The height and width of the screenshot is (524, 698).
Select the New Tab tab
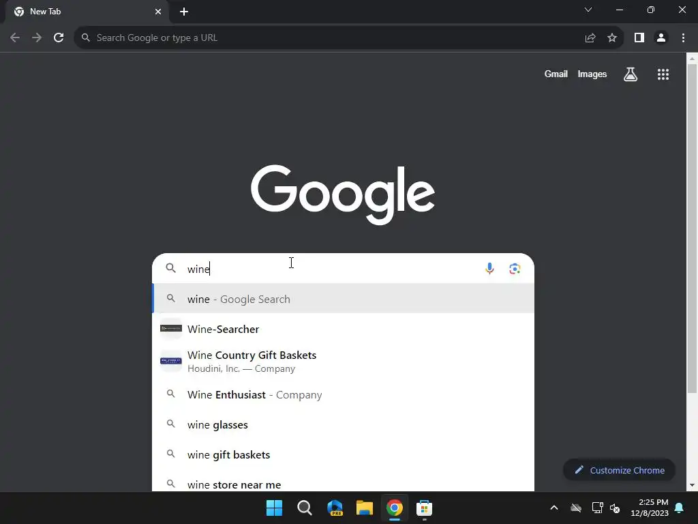87,12
